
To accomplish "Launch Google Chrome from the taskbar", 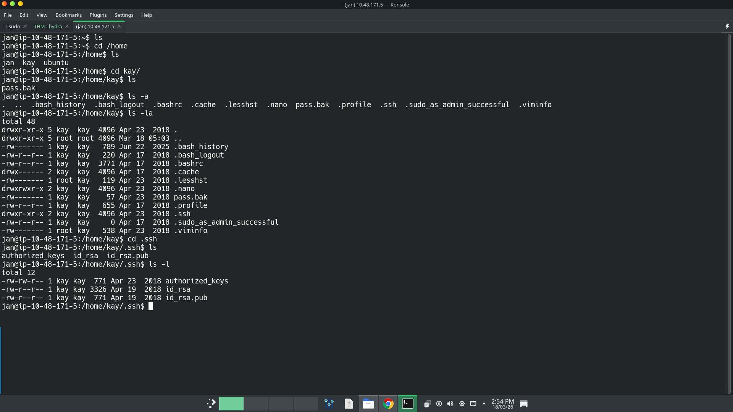I will coord(388,403).
